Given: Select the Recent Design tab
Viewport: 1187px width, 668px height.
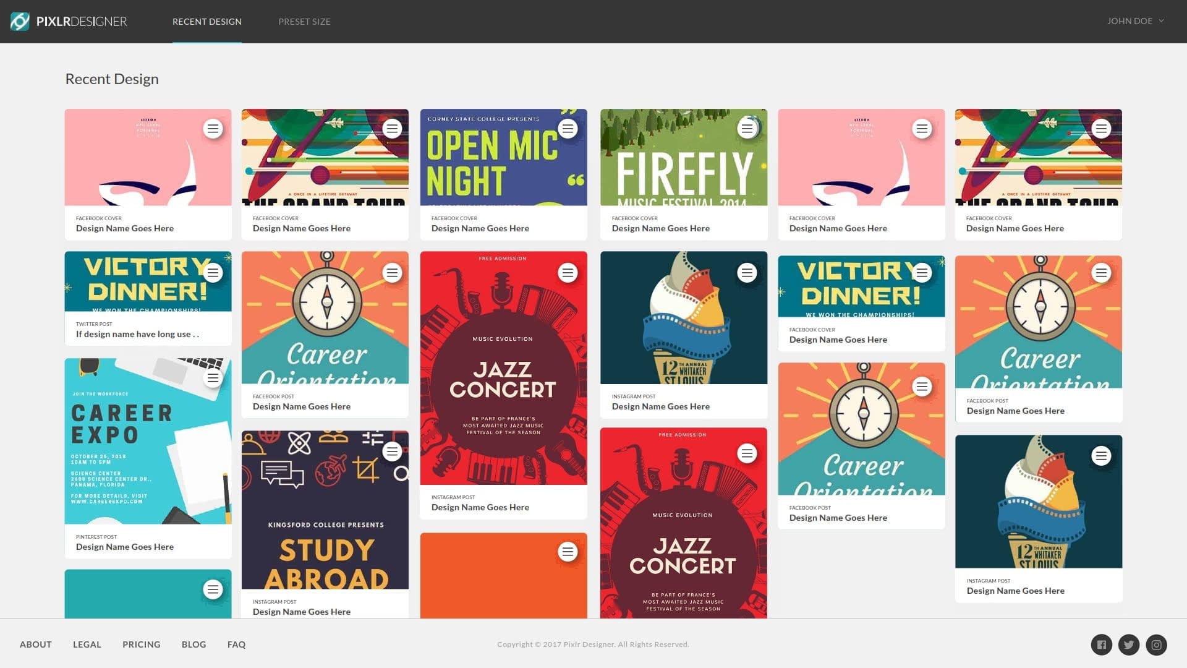Looking at the screenshot, I should [206, 22].
